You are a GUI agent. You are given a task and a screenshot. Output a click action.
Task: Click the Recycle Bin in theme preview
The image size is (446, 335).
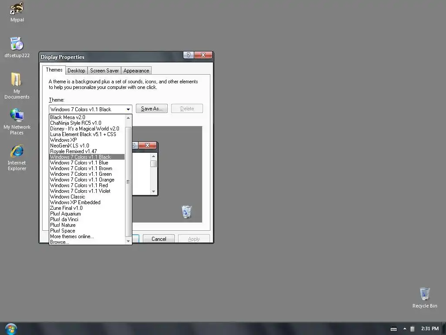click(x=186, y=212)
